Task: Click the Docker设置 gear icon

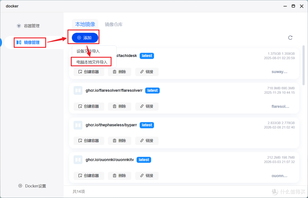Action: pos(20,186)
